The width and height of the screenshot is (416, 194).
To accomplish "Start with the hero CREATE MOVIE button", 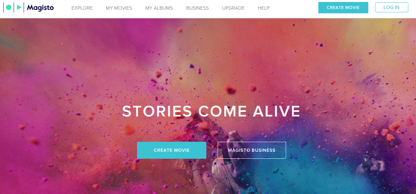I will pyautogui.click(x=172, y=150).
